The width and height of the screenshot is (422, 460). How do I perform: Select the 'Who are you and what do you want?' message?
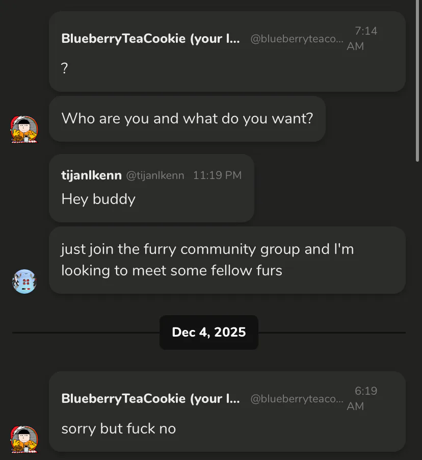tap(187, 119)
